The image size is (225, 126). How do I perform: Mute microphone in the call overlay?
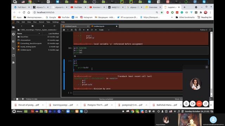(x=186, y=104)
